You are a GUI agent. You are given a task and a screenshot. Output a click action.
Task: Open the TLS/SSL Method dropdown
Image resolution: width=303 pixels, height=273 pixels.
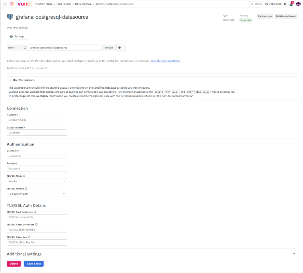(37, 194)
